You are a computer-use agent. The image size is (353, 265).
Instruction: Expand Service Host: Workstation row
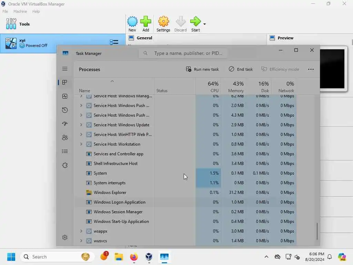point(81,144)
